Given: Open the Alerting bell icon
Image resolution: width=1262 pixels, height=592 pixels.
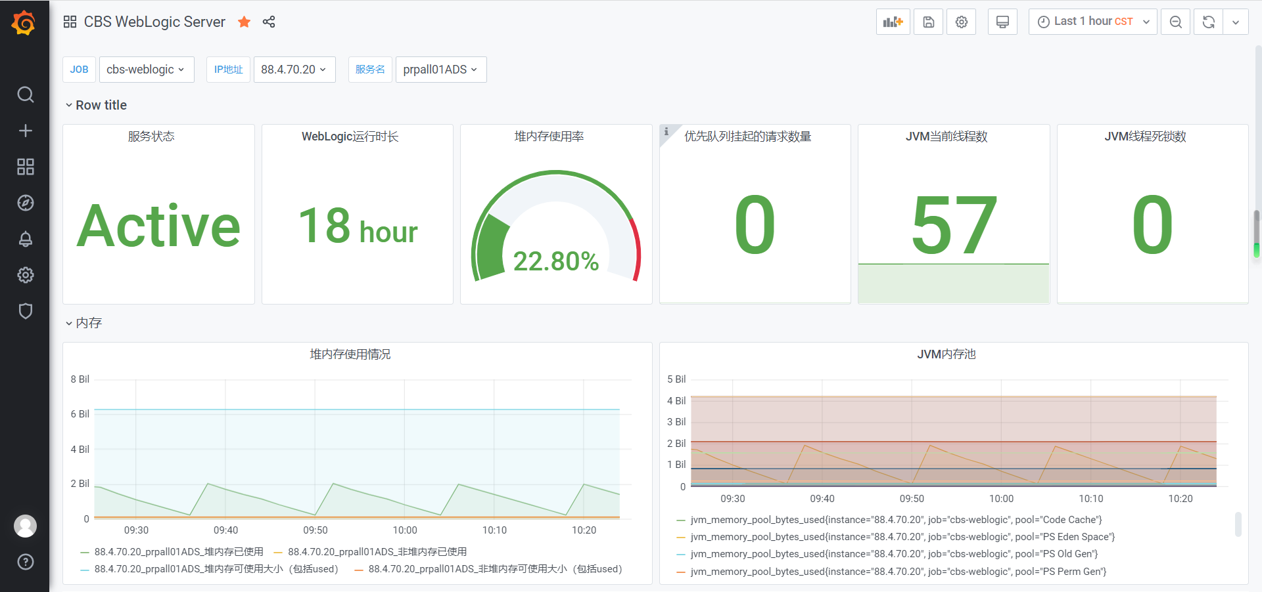Looking at the screenshot, I should pos(25,239).
